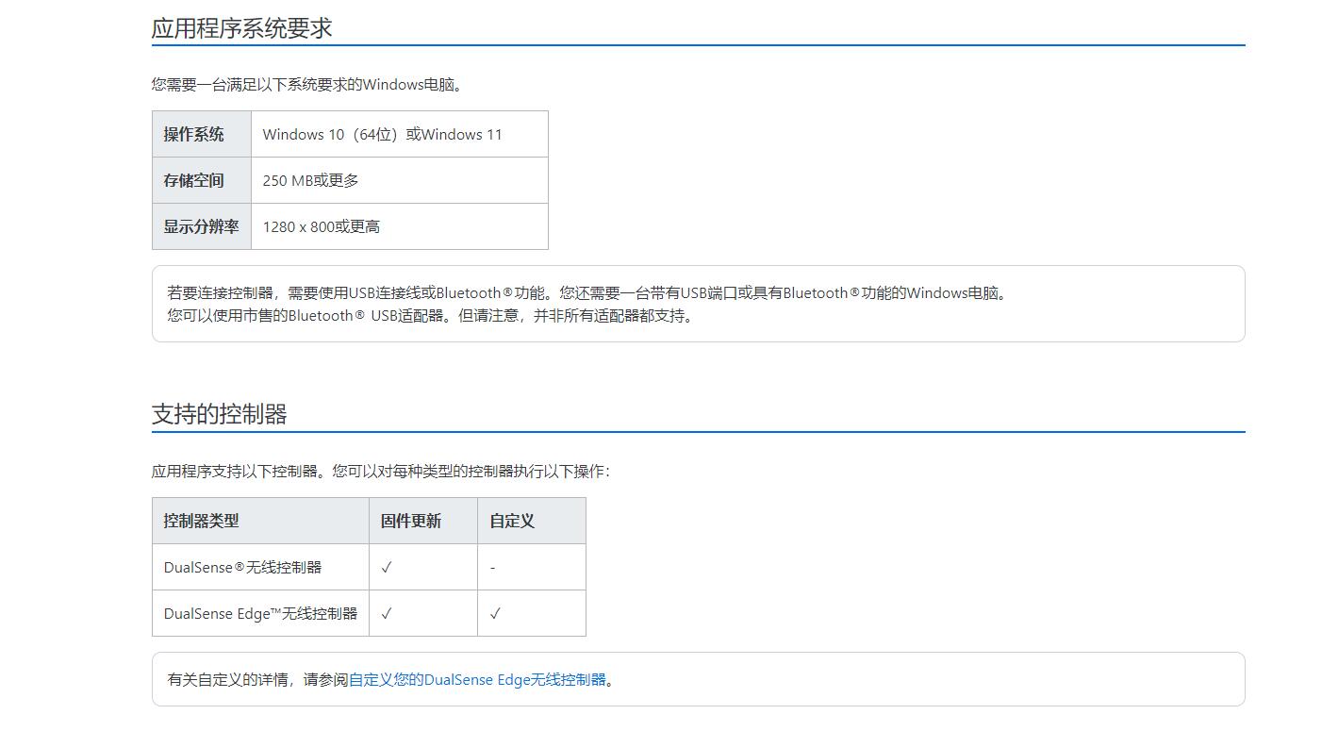Select the 操作系统 row header cell
Image resolution: width=1338 pixels, height=731 pixels.
(x=201, y=134)
